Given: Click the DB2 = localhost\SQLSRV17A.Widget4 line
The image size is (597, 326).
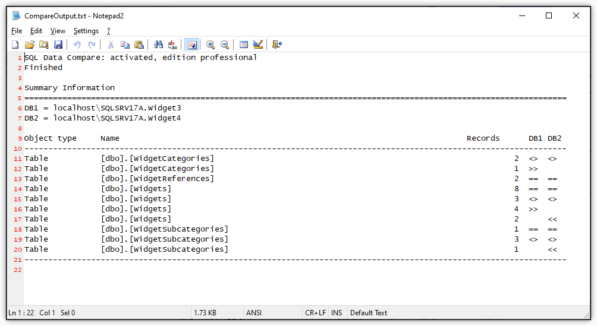Looking at the screenshot, I should tap(103, 118).
